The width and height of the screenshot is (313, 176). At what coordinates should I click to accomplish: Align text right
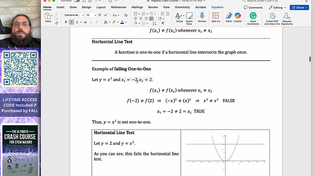[x=146, y=18]
